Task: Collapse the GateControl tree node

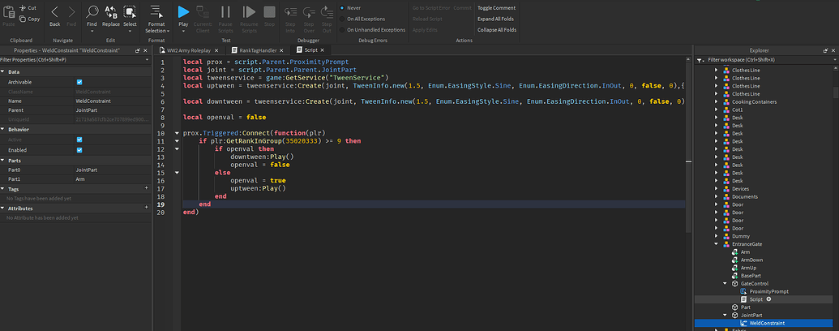Action: pos(725,284)
